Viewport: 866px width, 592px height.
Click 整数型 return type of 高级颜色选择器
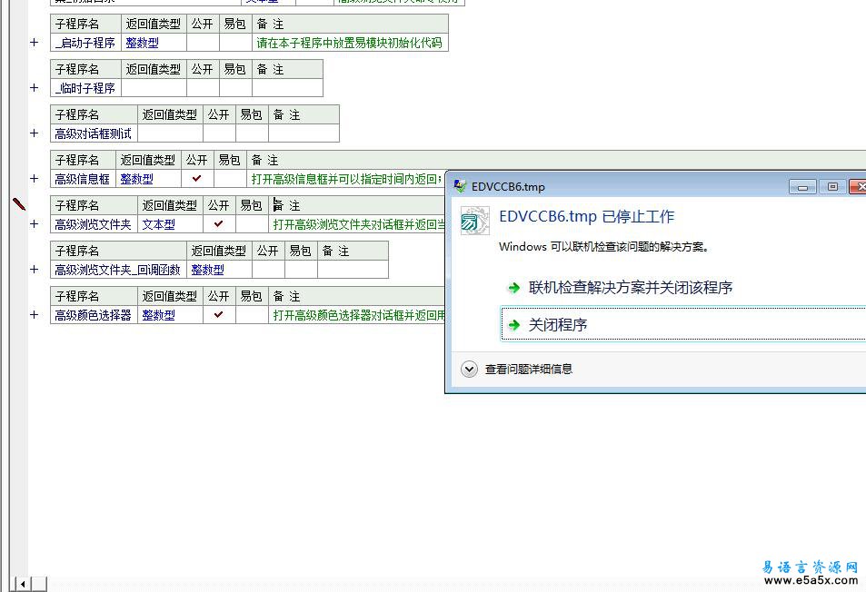point(159,314)
